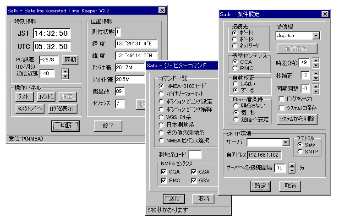The height and width of the screenshot is (223, 339).
Task: Click the 緯度 latitude field
Action: 136,55
